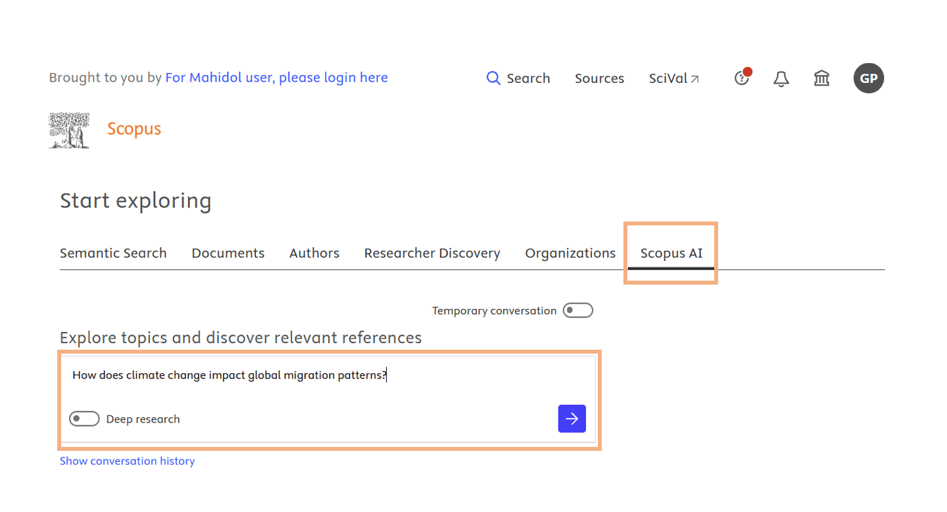Viewport: 947px width, 512px height.
Task: Open SciVal external link
Action: (674, 78)
